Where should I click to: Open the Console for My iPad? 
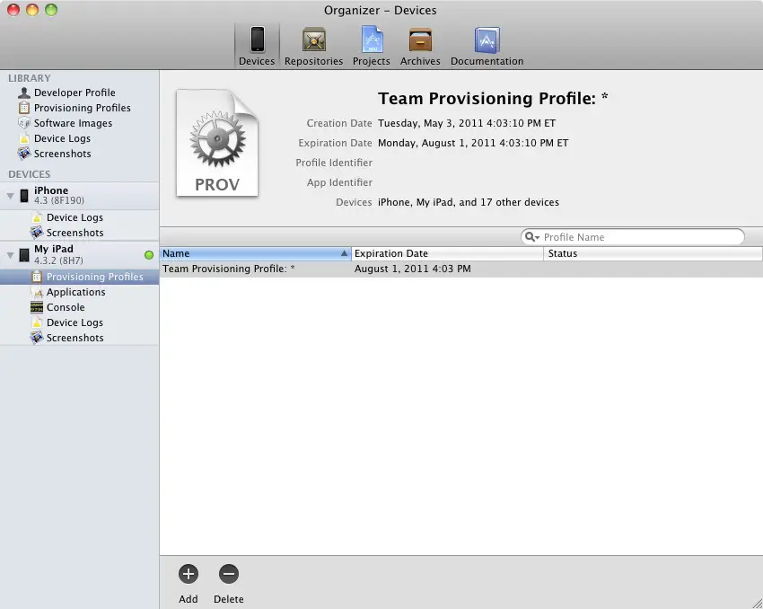tap(65, 307)
